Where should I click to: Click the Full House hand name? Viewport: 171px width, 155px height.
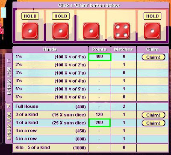(x=27, y=107)
